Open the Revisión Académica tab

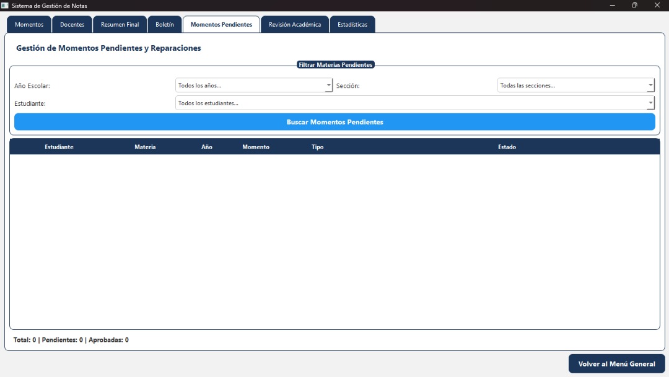pyautogui.click(x=295, y=25)
